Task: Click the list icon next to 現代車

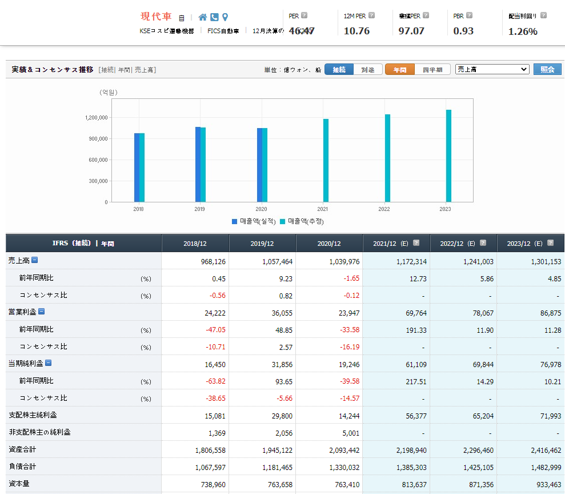Action: click(182, 18)
